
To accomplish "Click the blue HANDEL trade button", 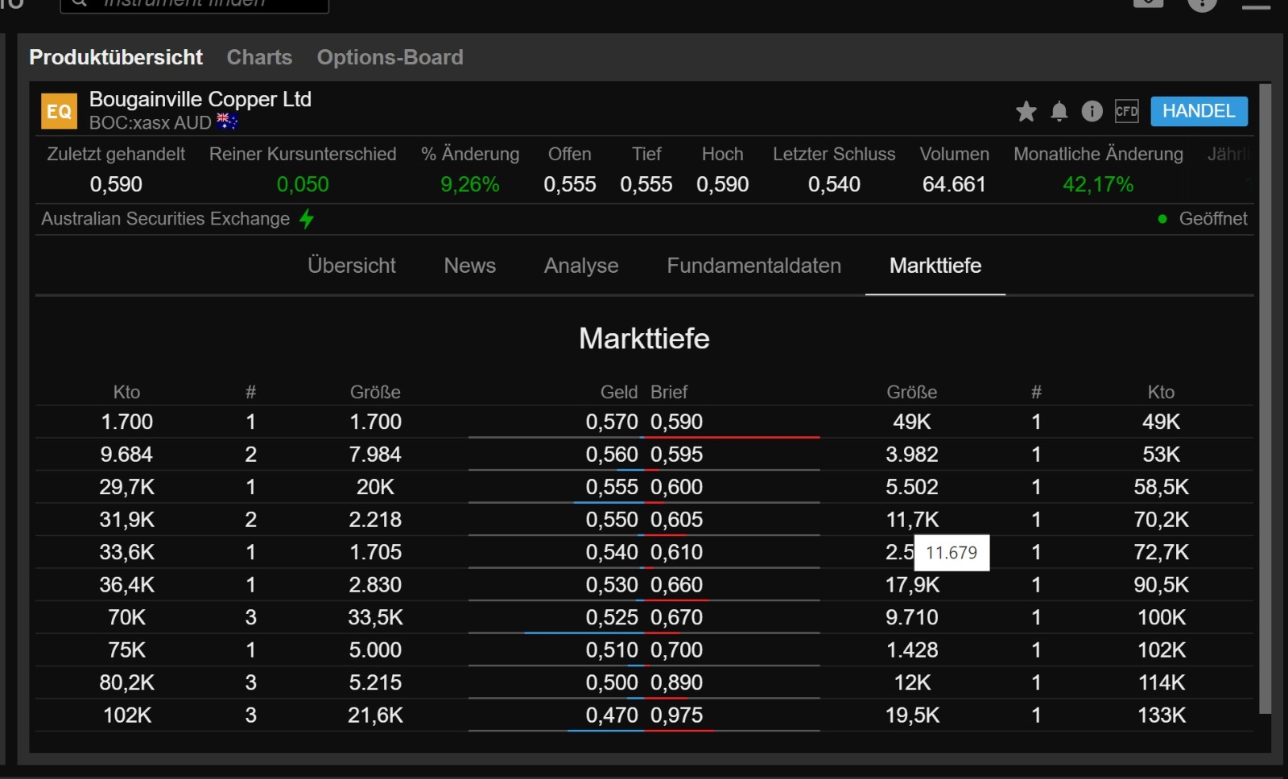I will 1199,111.
